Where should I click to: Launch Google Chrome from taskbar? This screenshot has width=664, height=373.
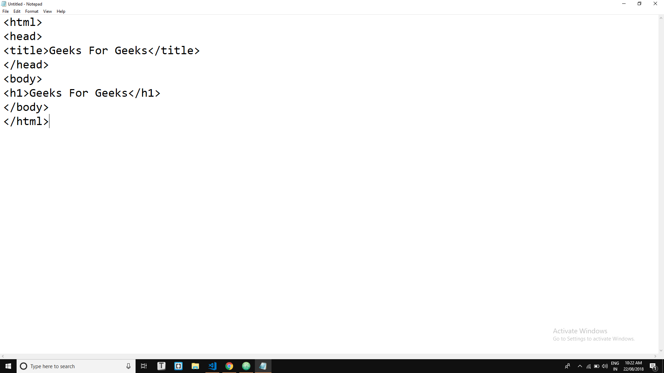(229, 366)
